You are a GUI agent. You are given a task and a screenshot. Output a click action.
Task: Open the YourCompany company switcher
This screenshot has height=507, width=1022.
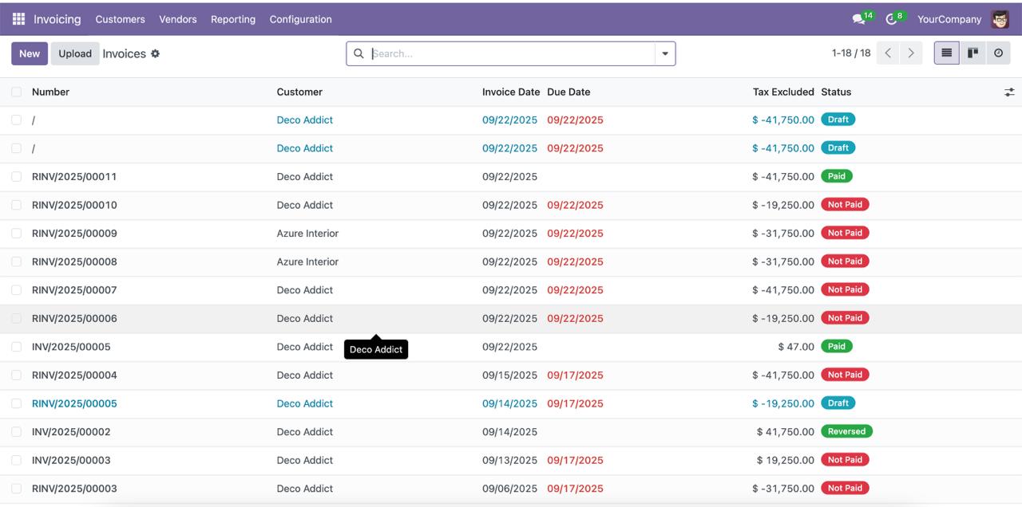949,19
